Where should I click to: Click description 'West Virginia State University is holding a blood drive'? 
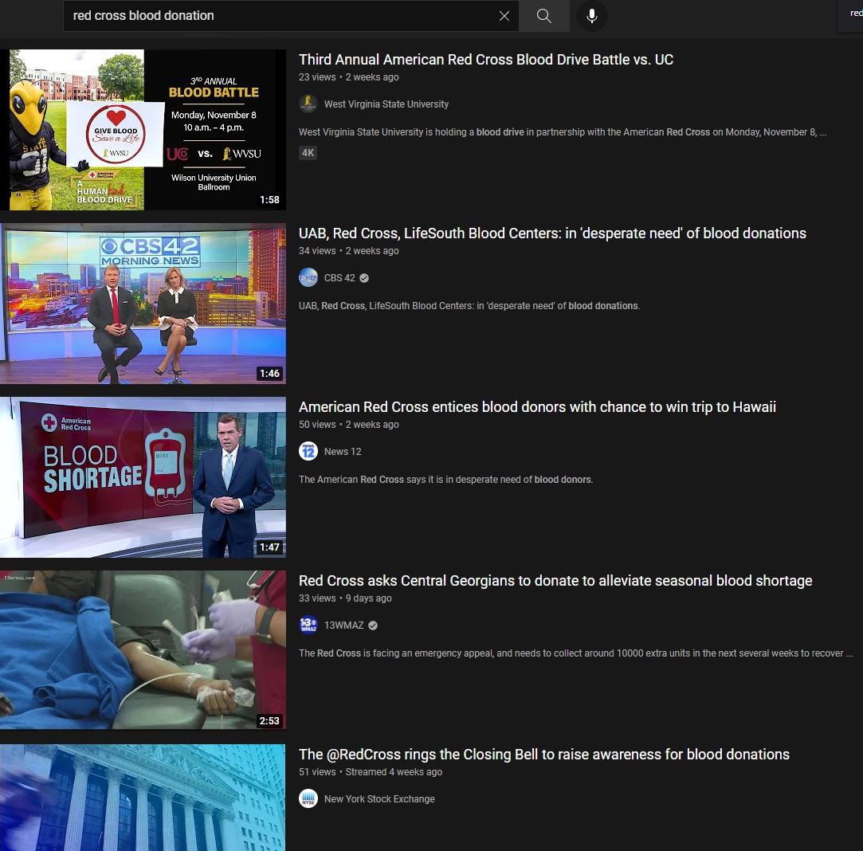click(x=563, y=132)
